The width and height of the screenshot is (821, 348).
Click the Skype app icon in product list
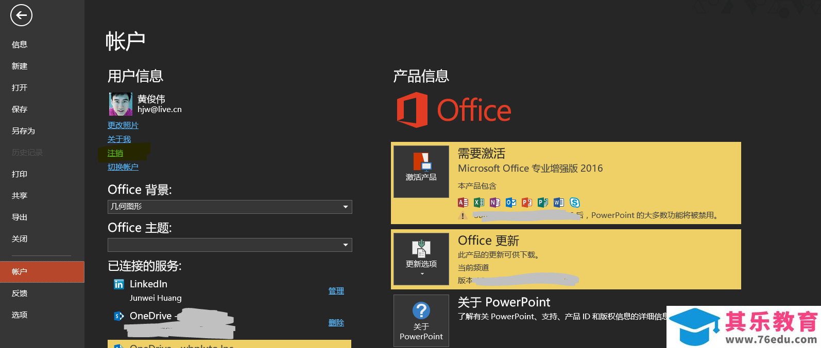[575, 203]
